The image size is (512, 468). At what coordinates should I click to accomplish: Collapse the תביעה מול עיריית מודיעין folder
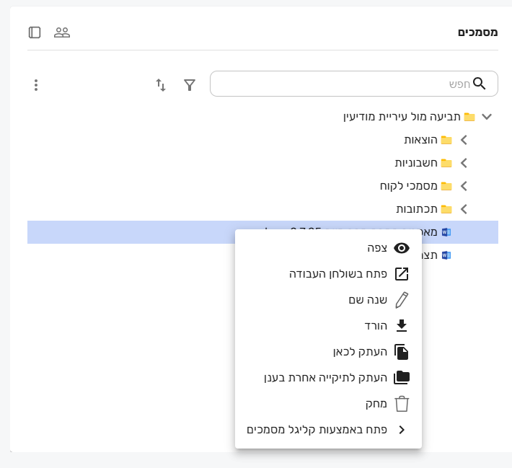pyautogui.click(x=486, y=117)
